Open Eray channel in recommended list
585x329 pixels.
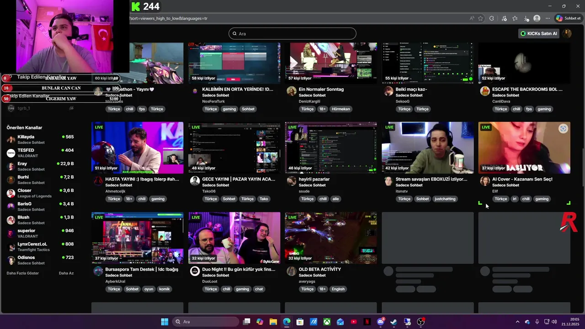(40, 166)
